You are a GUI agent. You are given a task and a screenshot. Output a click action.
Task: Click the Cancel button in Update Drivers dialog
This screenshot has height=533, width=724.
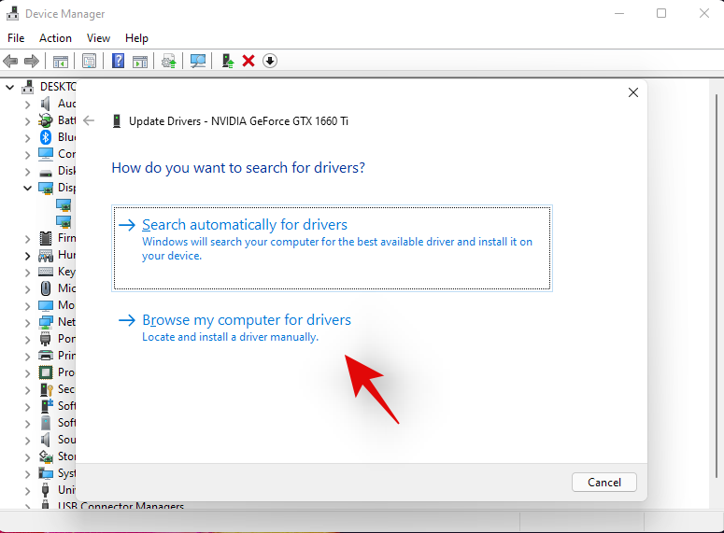click(x=603, y=483)
